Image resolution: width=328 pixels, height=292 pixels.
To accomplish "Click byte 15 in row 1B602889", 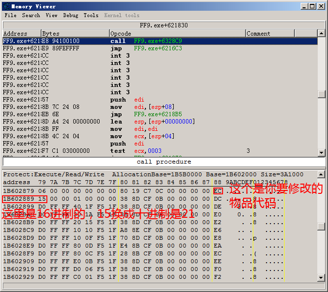I will pos(42,199).
